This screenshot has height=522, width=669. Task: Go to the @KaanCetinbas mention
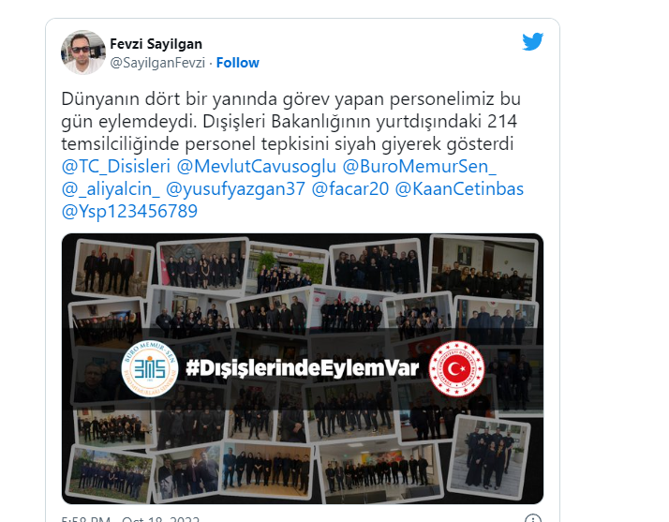tap(459, 189)
